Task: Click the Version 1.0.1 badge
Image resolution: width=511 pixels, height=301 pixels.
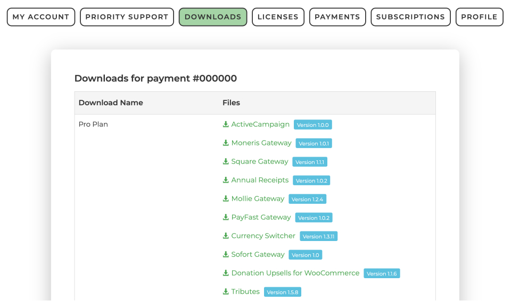Action: [314, 143]
